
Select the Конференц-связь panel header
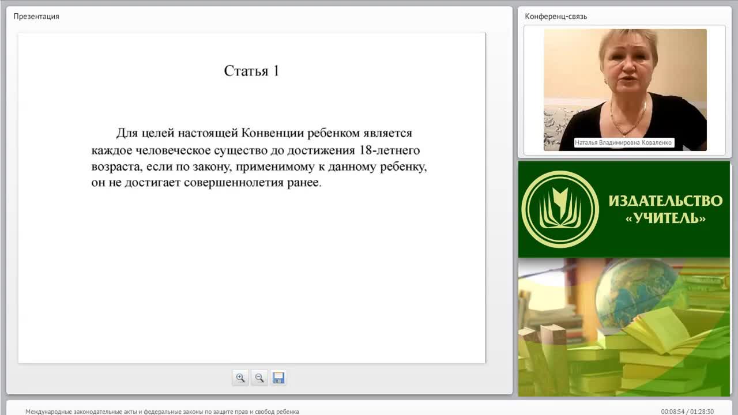[556, 16]
